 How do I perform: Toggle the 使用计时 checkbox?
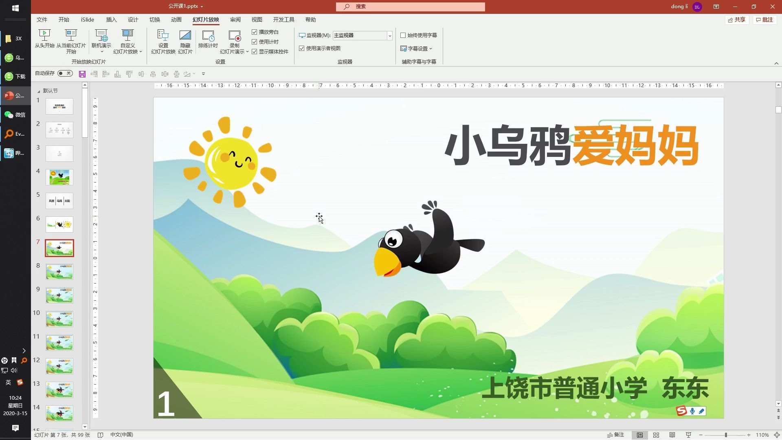(254, 42)
